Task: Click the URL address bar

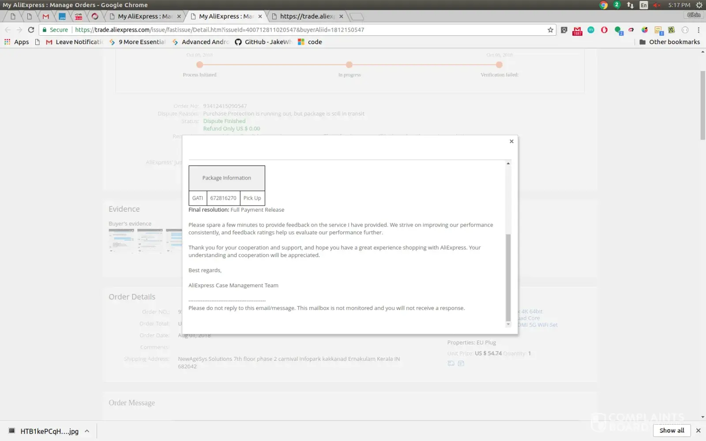Action: (x=309, y=30)
